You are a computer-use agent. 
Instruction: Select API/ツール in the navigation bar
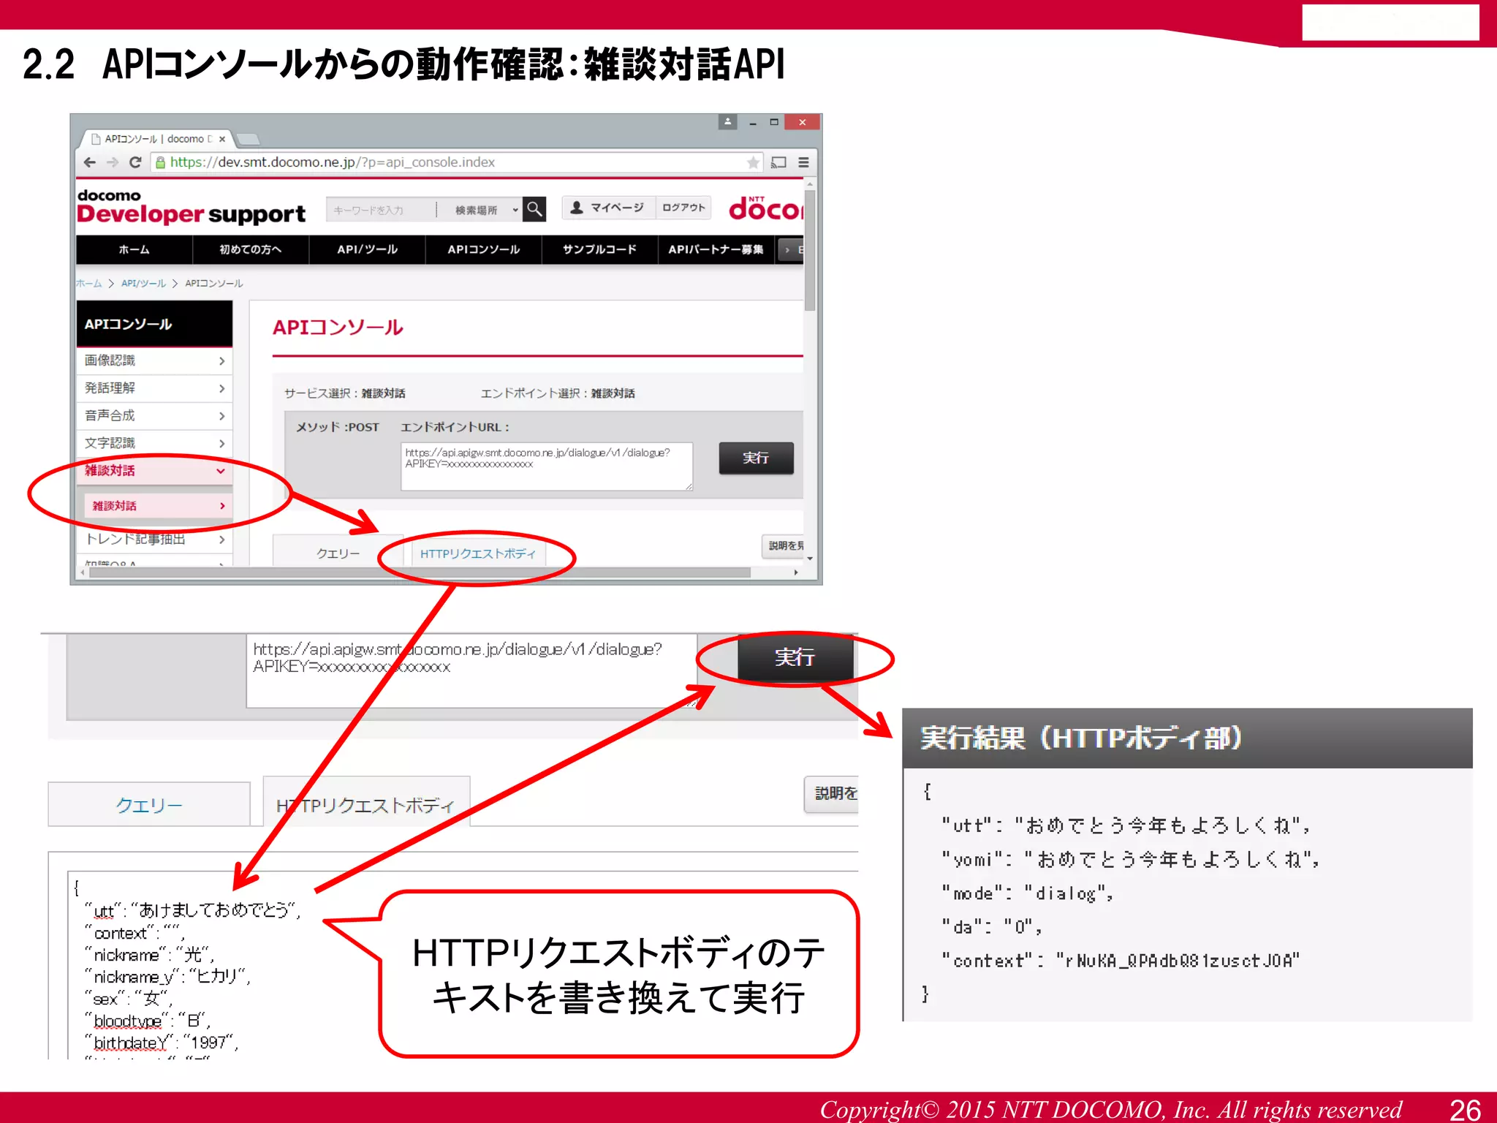368,249
